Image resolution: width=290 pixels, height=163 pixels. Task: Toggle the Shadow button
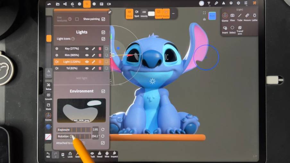pyautogui.click(x=158, y=14)
